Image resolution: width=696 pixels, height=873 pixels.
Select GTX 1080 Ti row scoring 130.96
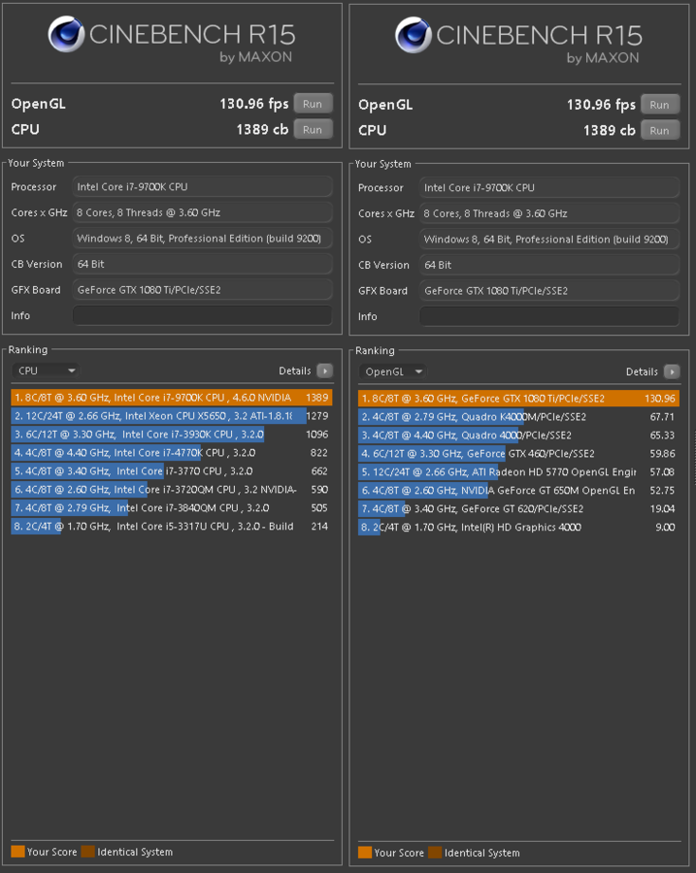coord(518,399)
